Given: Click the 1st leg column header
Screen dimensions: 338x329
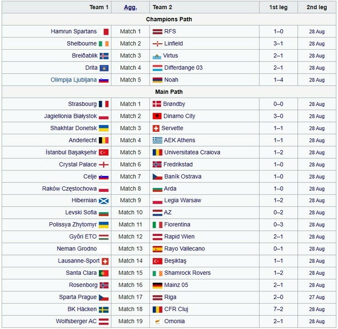Looking at the screenshot, I should click(278, 7).
